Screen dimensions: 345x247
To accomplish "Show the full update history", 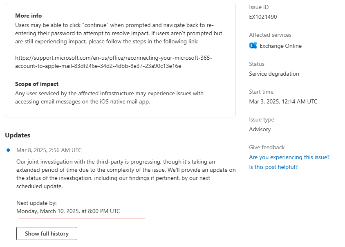I will coord(47,234).
